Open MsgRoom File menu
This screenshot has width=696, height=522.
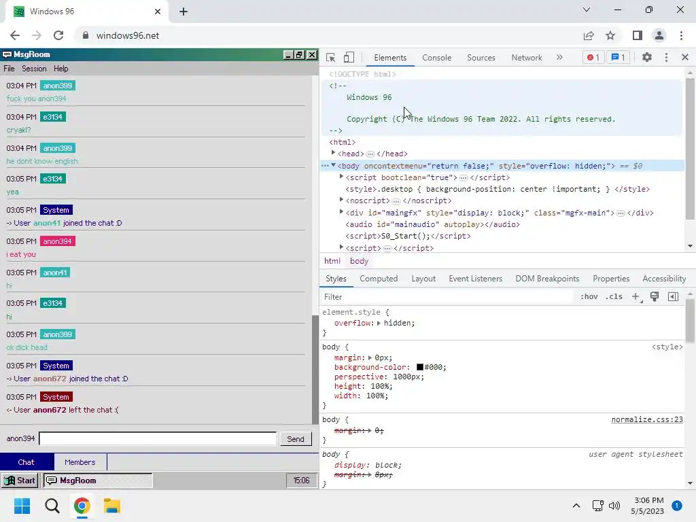(9, 69)
